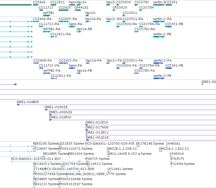
Task: Select EST label RP003331597.5prime
Action: [75, 184]
